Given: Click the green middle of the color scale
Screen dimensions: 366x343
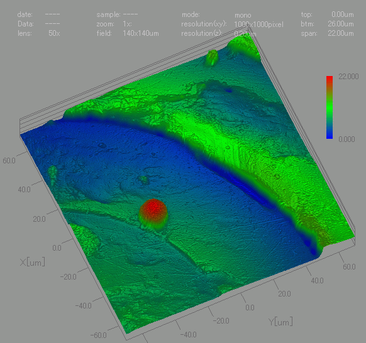Looking at the screenshot, I should 330,107.
